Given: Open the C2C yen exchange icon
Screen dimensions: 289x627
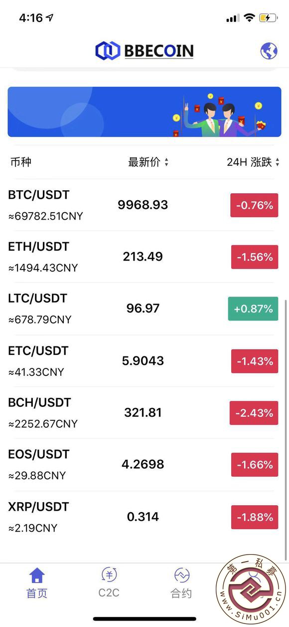Looking at the screenshot, I should (109, 575).
